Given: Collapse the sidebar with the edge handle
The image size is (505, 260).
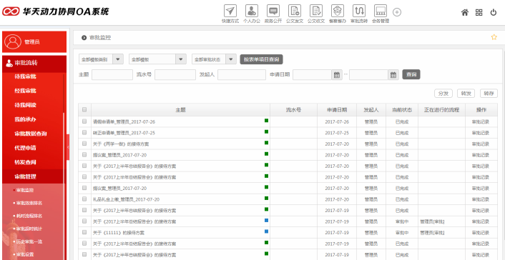Looking at the screenshot, I should click(68, 147).
